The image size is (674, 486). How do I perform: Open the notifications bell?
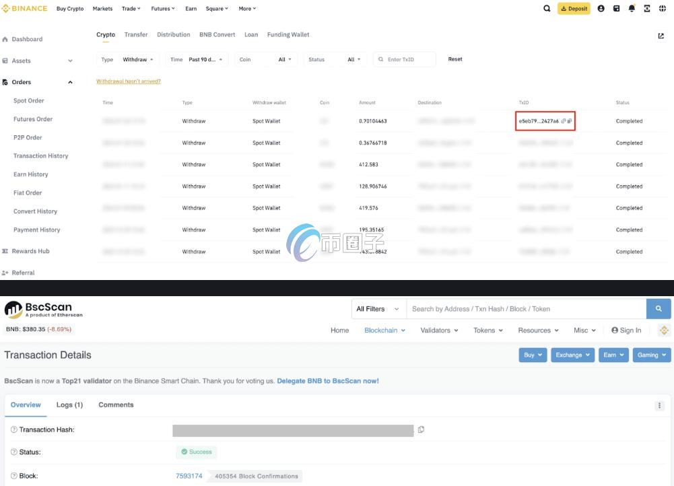click(632, 9)
